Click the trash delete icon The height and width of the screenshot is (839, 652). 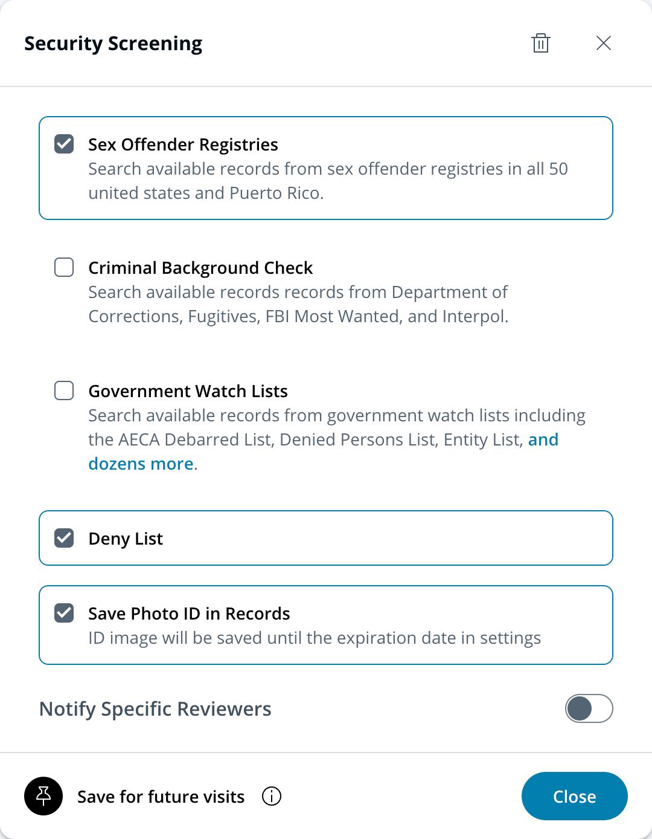click(x=541, y=43)
